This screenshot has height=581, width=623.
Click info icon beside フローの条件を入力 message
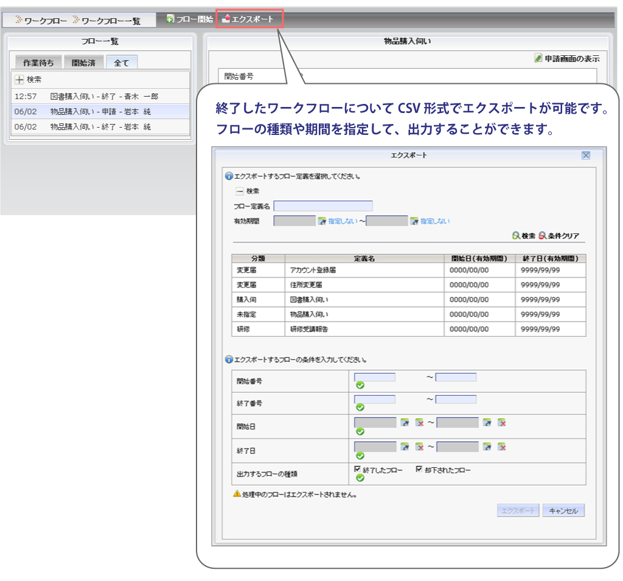point(229,359)
